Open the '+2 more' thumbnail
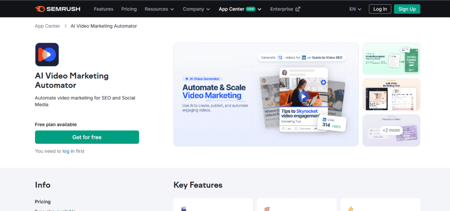Viewport: 450px width, 211px height. [x=392, y=130]
